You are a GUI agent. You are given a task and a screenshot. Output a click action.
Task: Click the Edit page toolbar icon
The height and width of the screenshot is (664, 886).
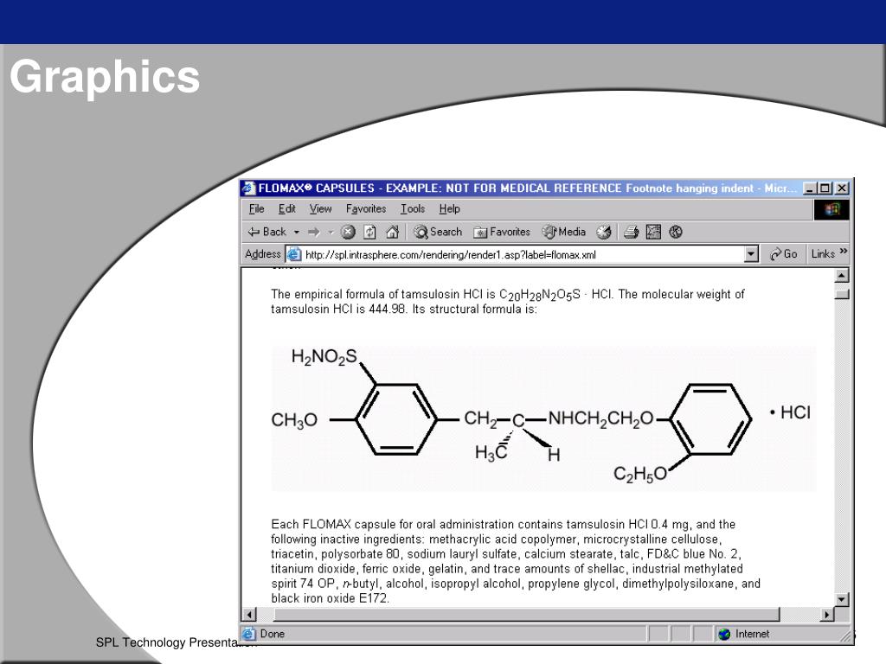coord(653,232)
